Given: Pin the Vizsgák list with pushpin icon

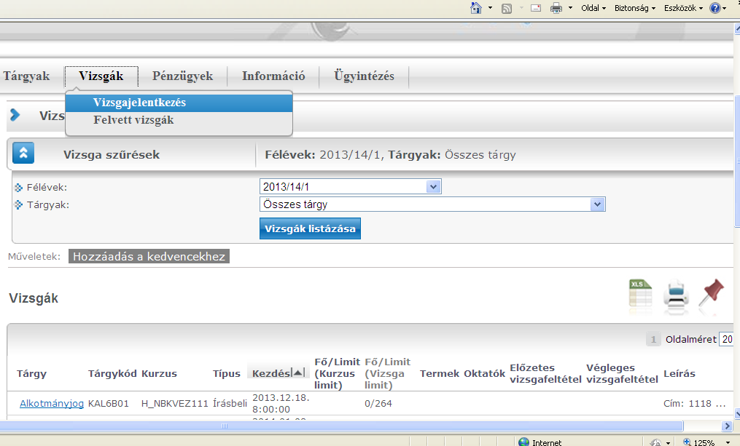Looking at the screenshot, I should point(712,294).
